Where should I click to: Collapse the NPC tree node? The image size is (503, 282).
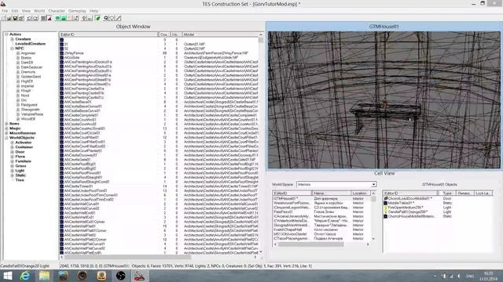click(x=13, y=49)
